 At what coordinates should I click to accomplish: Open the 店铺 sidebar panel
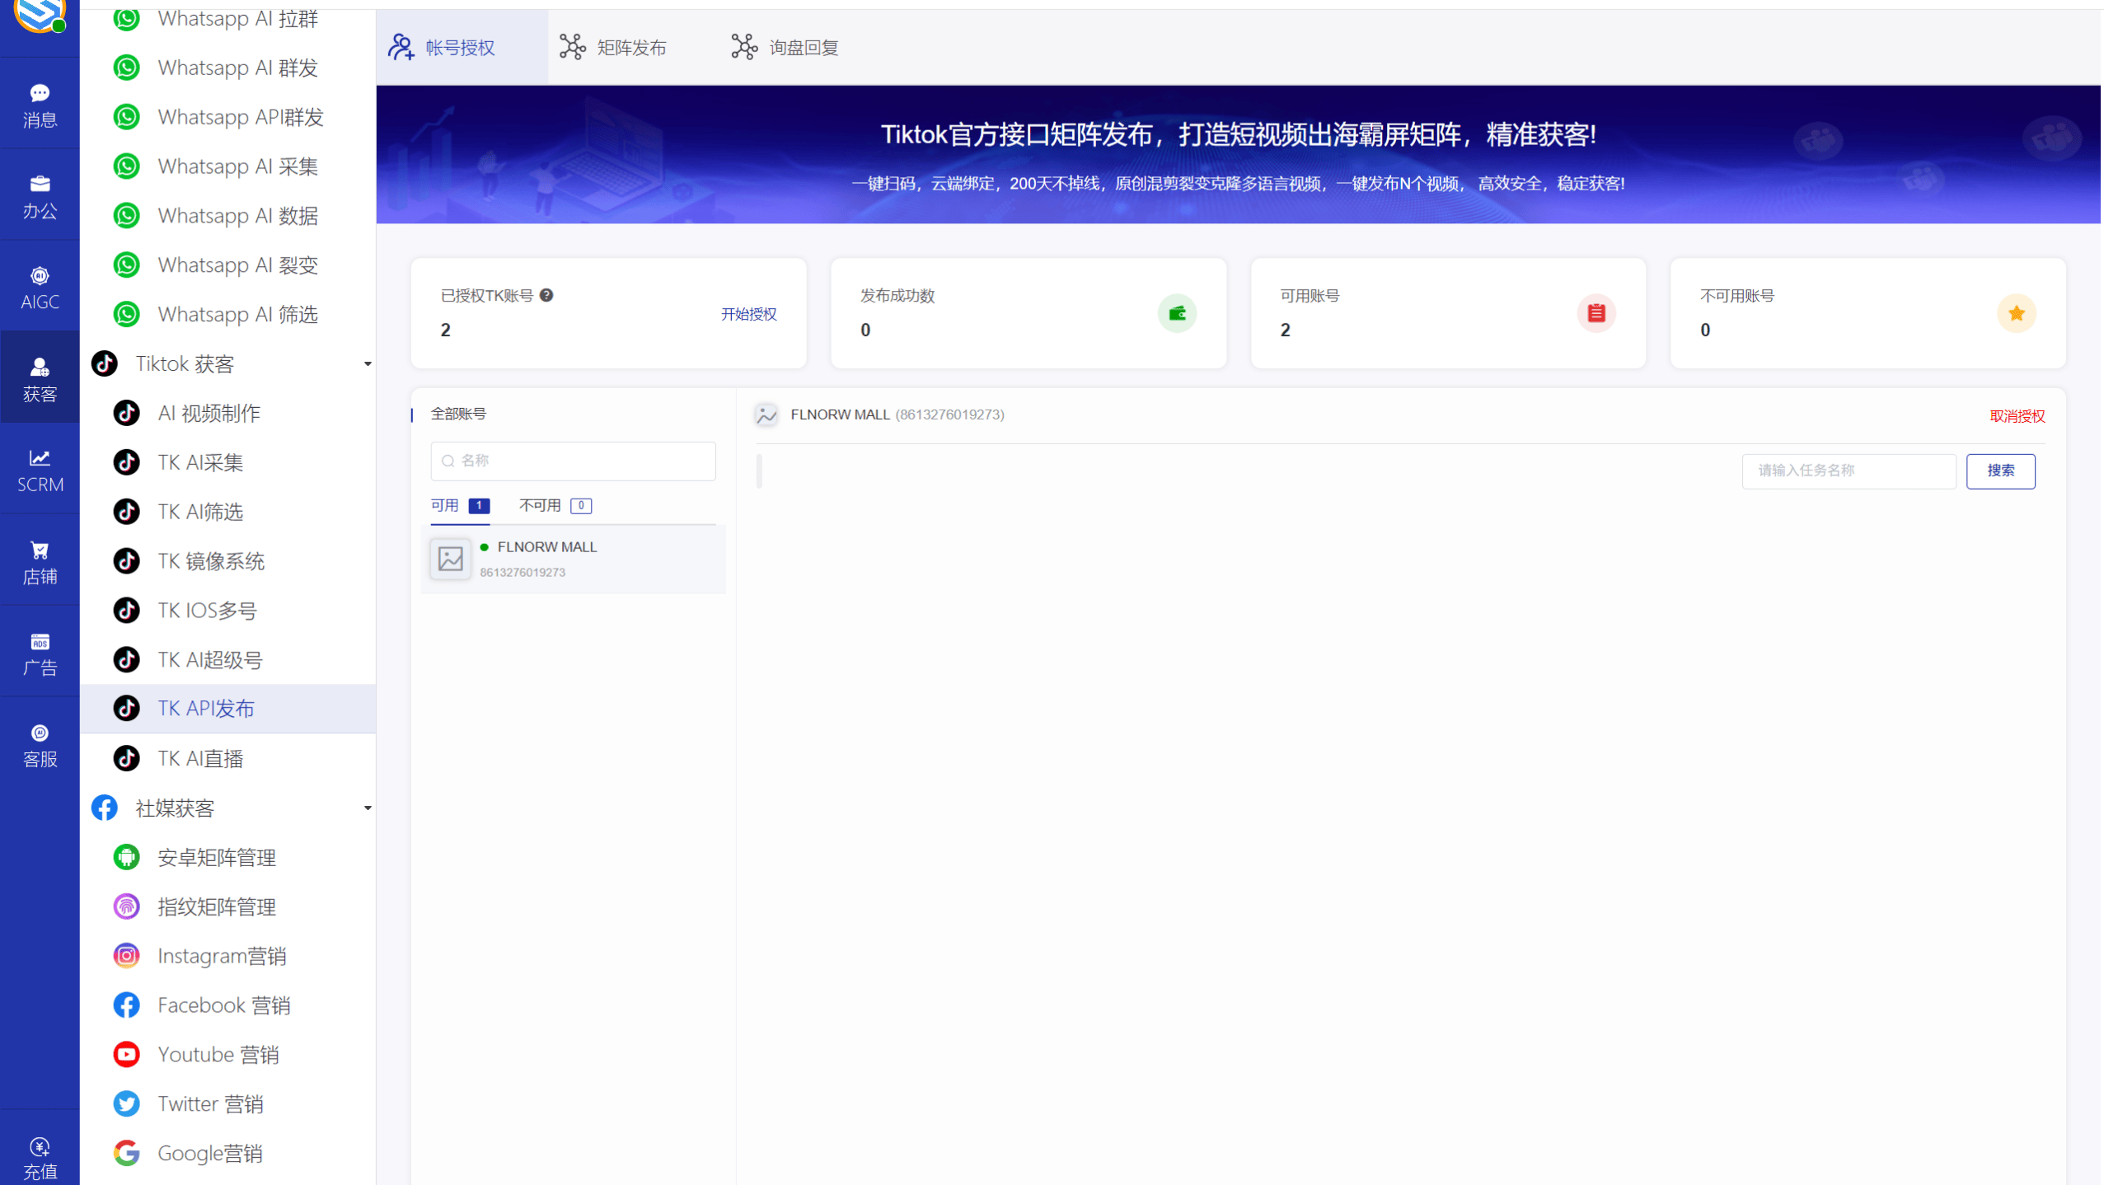39,560
